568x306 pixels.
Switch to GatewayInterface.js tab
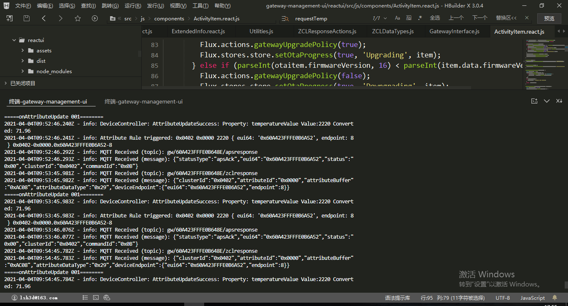click(454, 32)
